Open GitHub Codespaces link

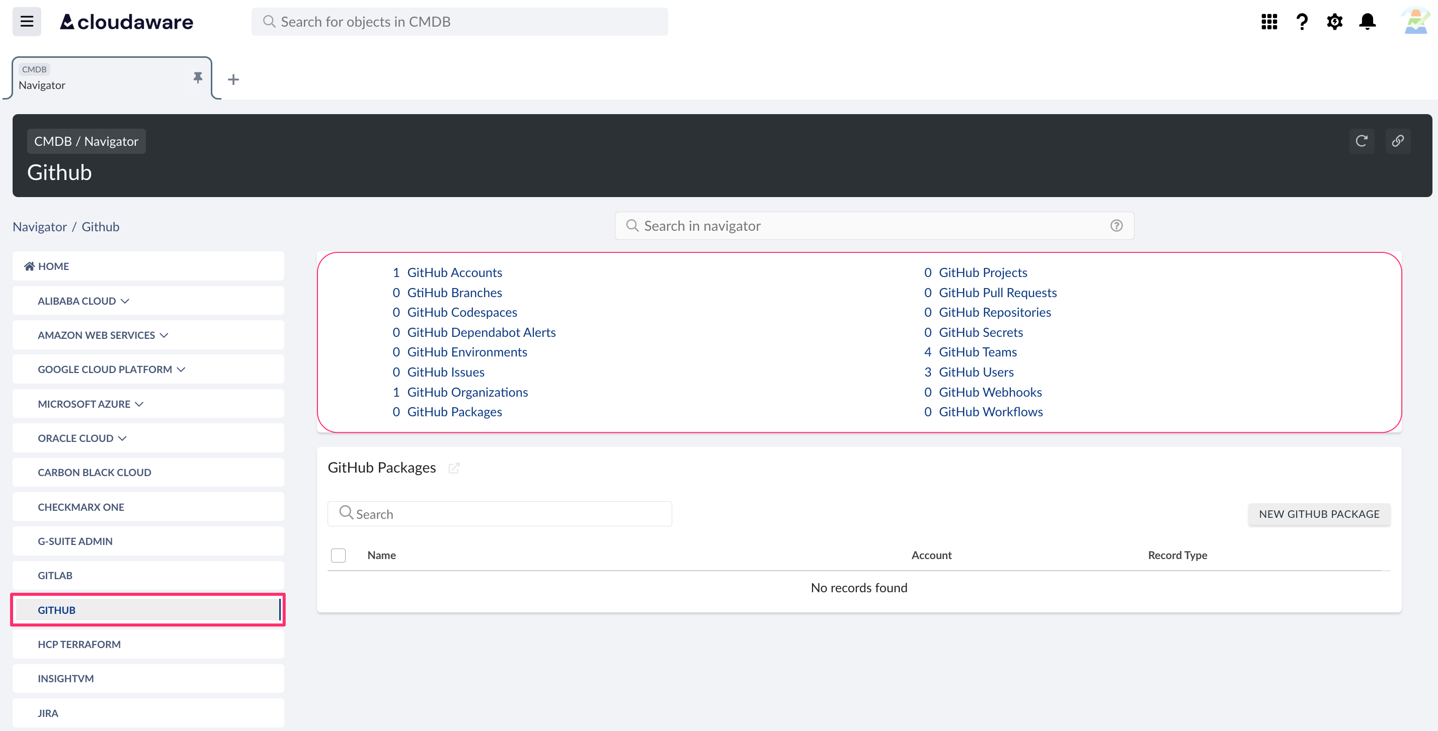tap(462, 312)
